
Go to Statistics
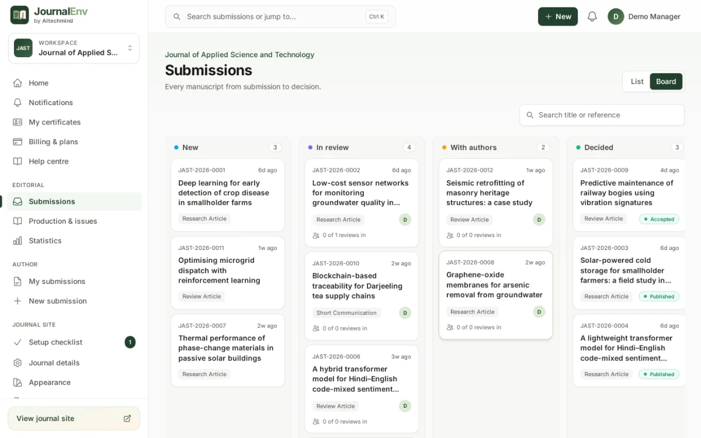74,241
